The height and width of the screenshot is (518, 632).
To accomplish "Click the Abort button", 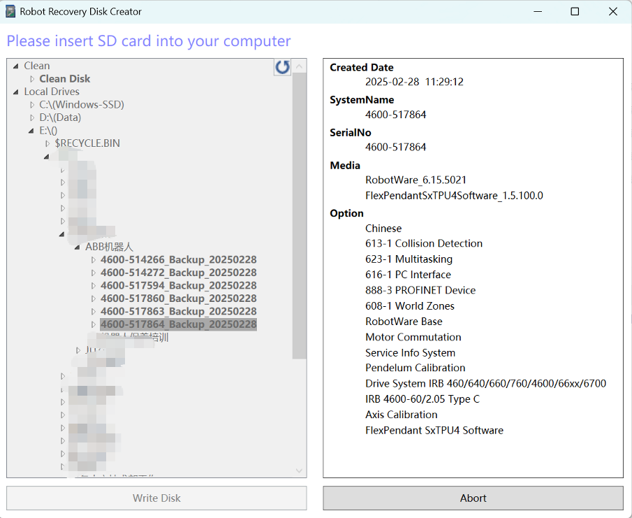I will (x=473, y=498).
